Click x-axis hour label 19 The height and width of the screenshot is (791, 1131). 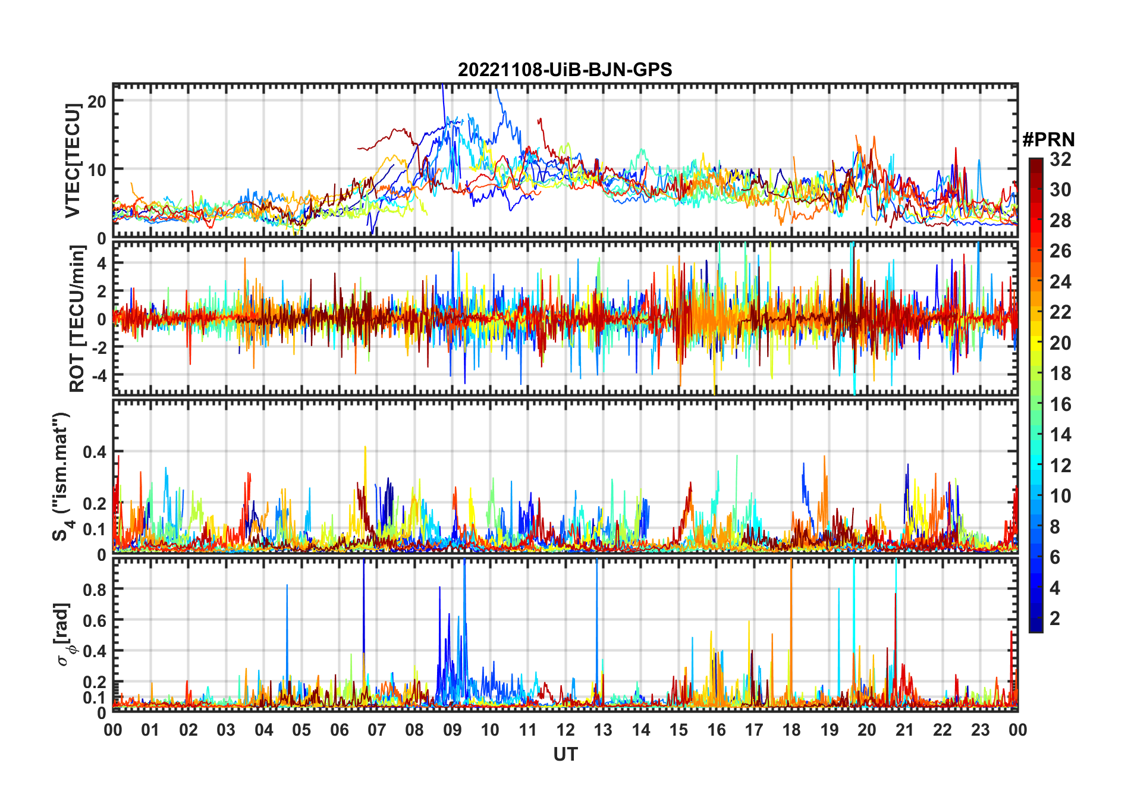(830, 730)
